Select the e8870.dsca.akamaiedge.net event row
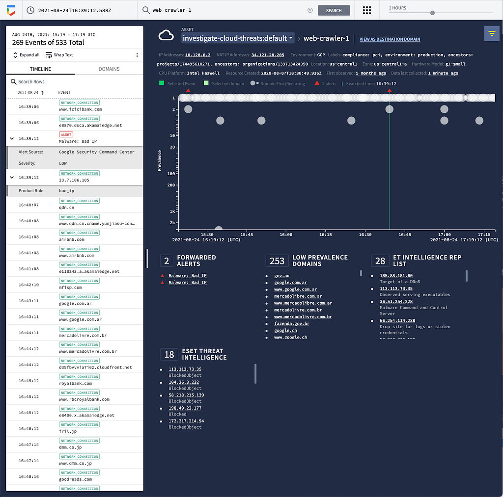 pyautogui.click(x=75, y=122)
